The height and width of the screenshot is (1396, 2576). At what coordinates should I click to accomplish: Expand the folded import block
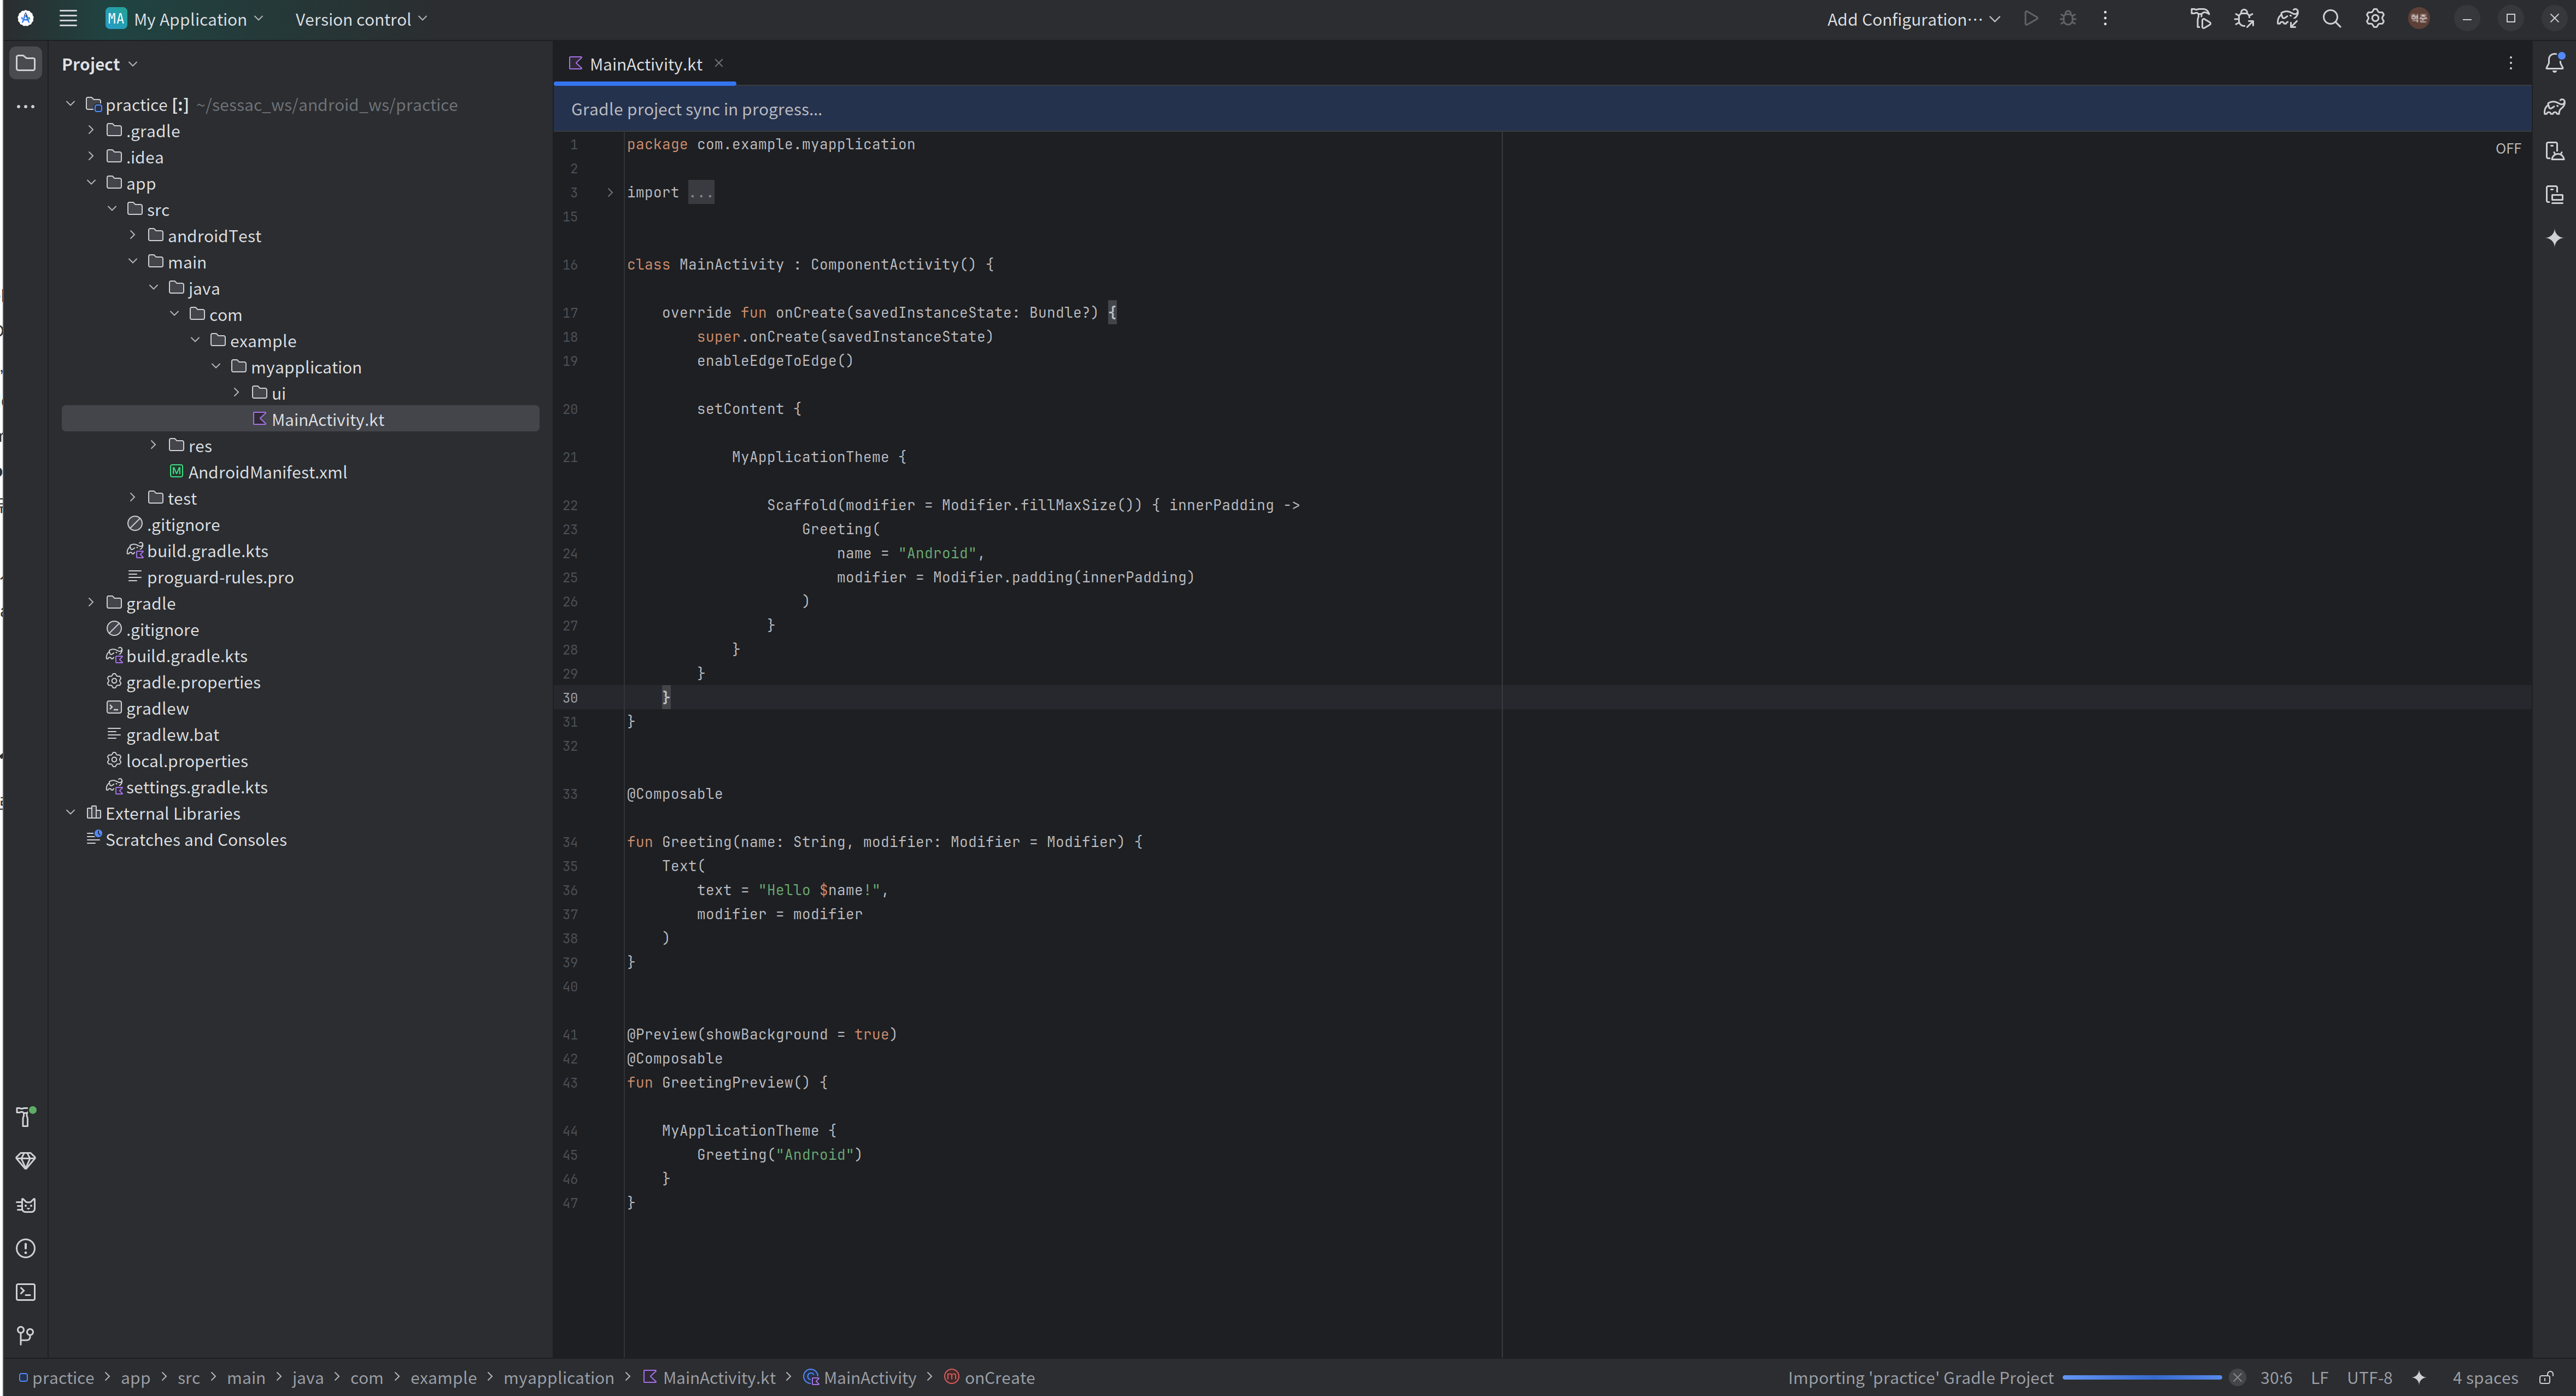pyautogui.click(x=610, y=192)
